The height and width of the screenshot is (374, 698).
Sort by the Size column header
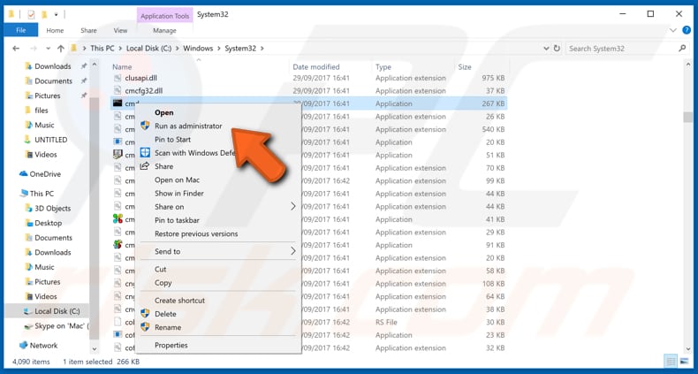465,67
